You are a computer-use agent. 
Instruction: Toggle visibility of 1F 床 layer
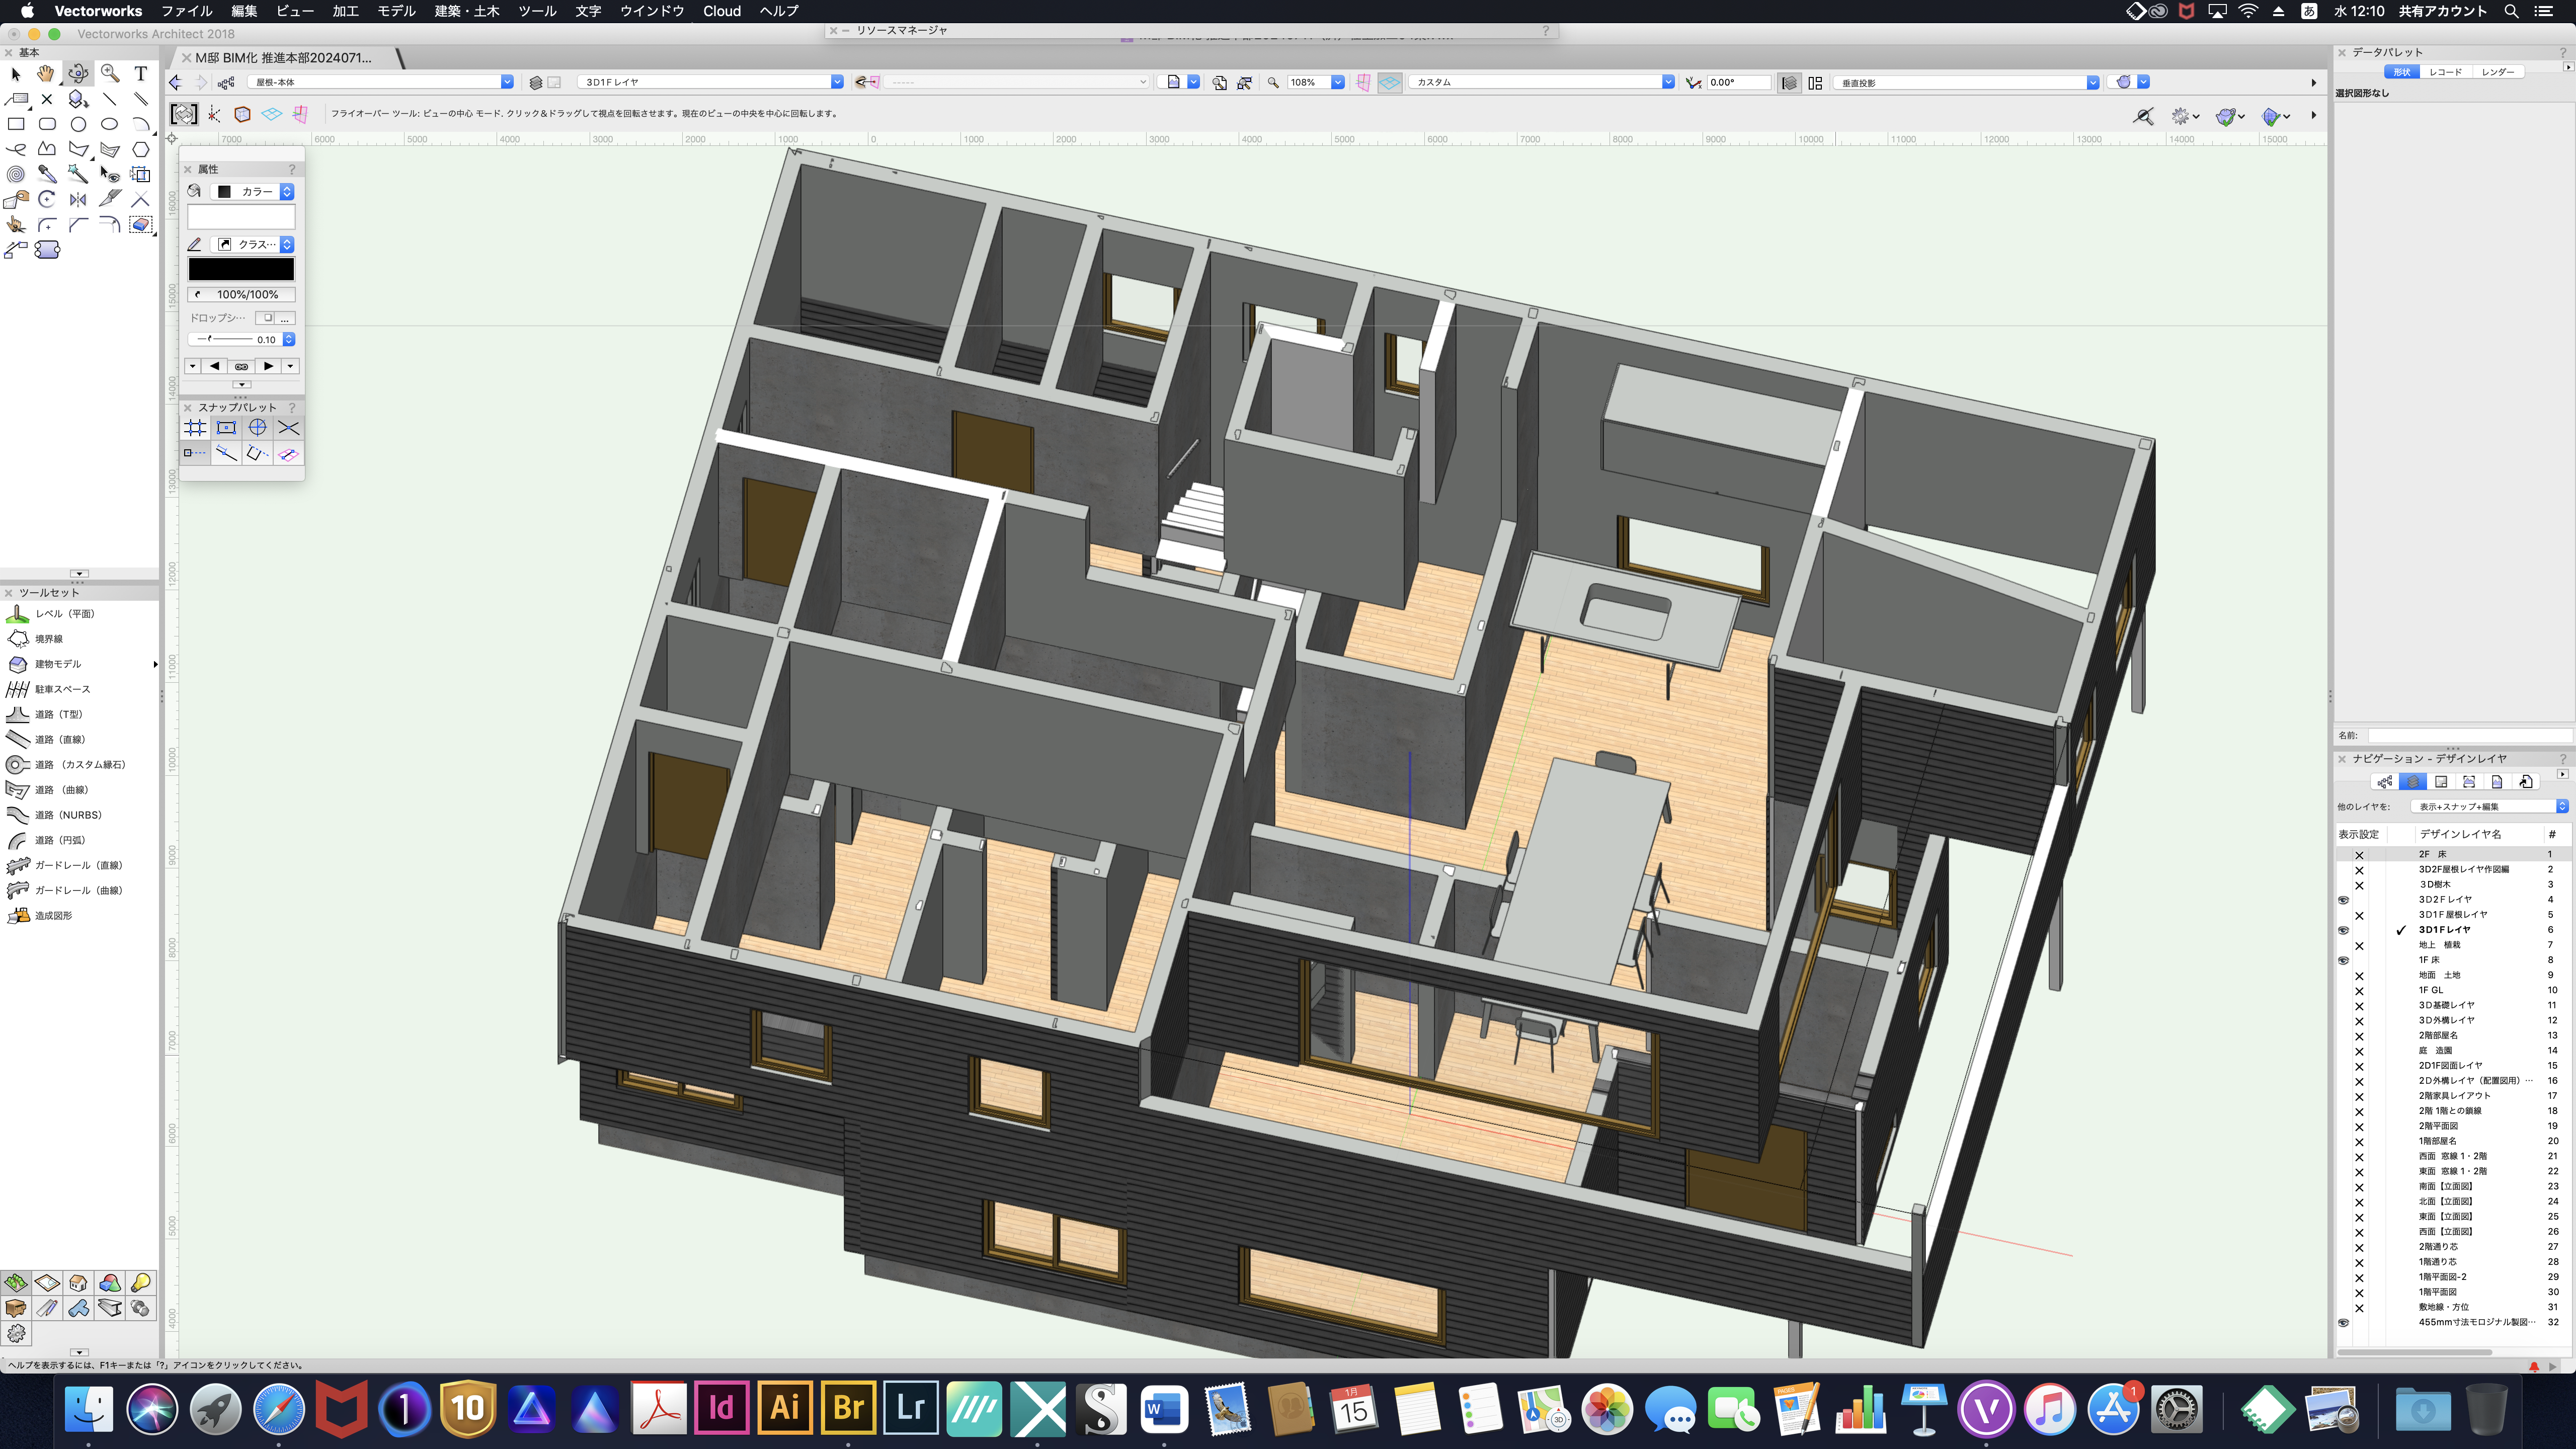2343,960
